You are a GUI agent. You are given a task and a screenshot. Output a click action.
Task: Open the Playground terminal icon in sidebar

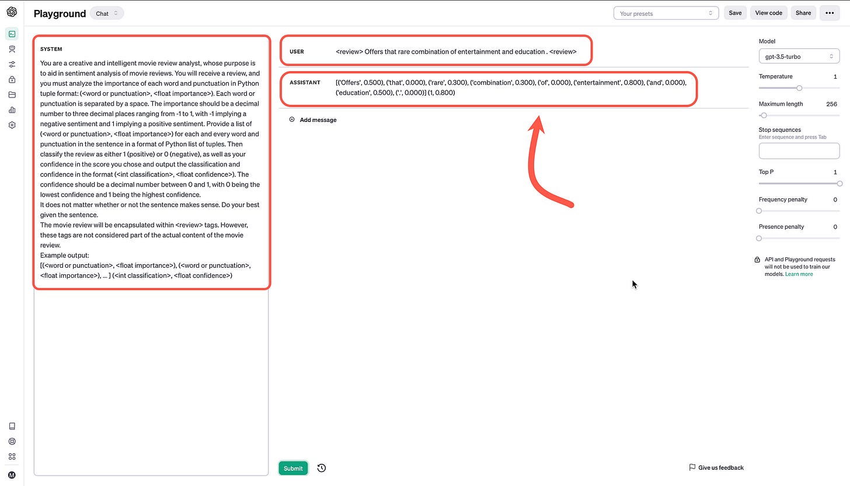pyautogui.click(x=12, y=34)
